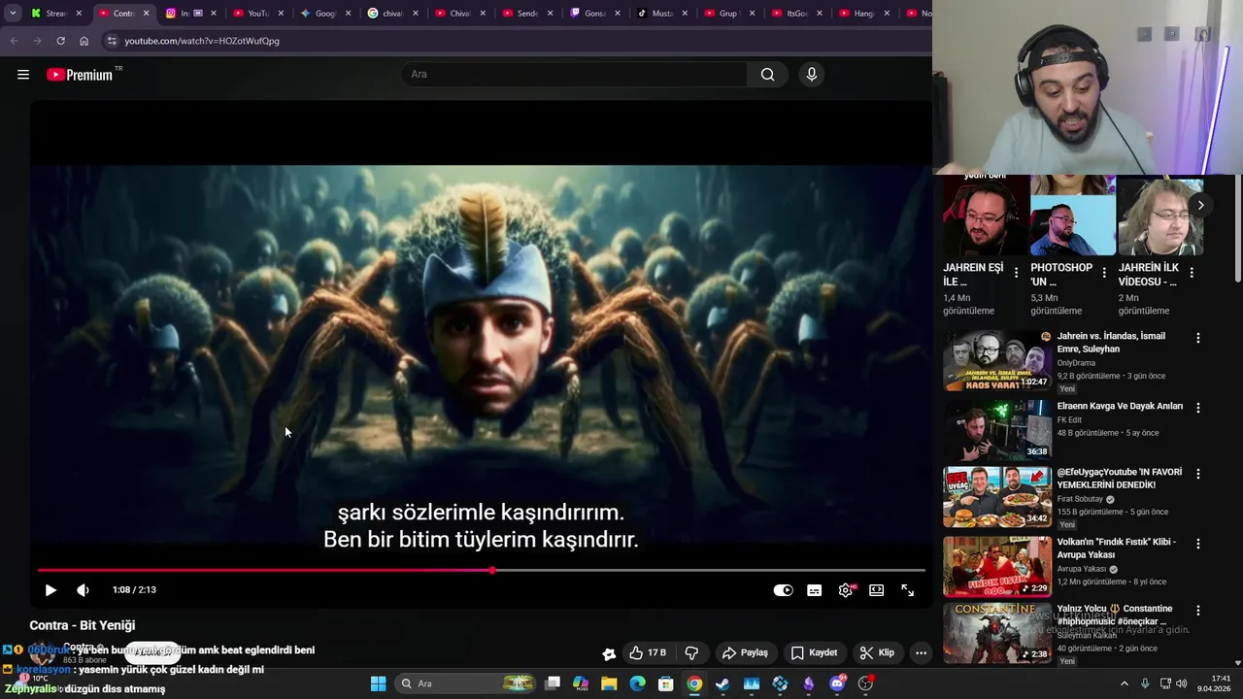Open options for JAHREİN İLK VİDEOSU
The height and width of the screenshot is (699, 1243).
pyautogui.click(x=1192, y=273)
